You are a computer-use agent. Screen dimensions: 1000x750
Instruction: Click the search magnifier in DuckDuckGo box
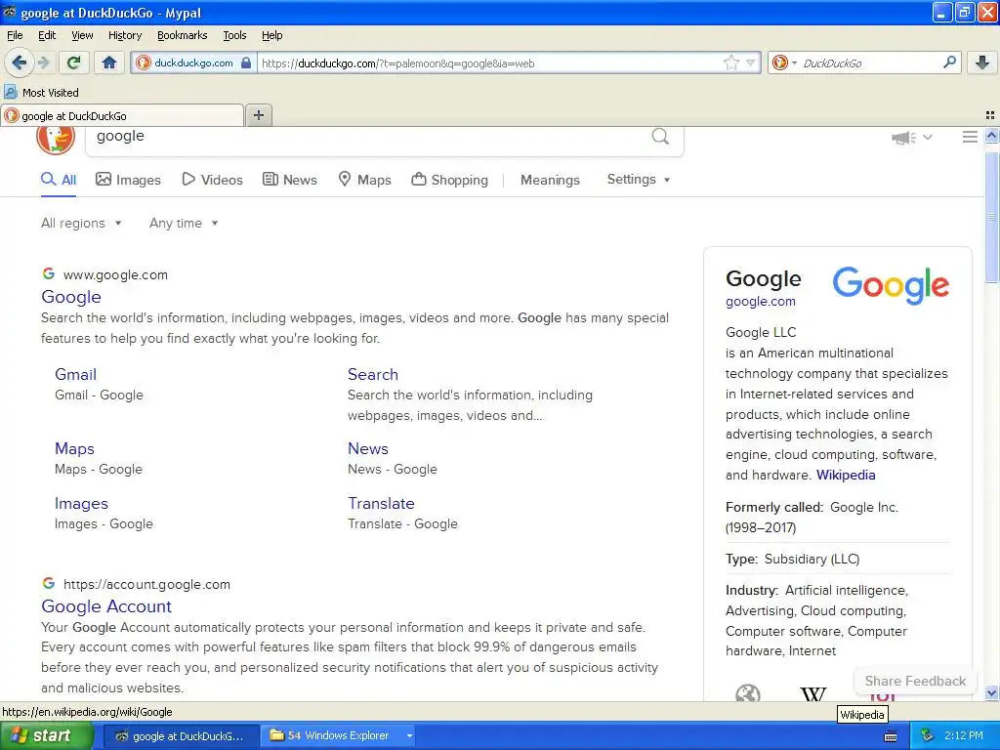click(660, 136)
